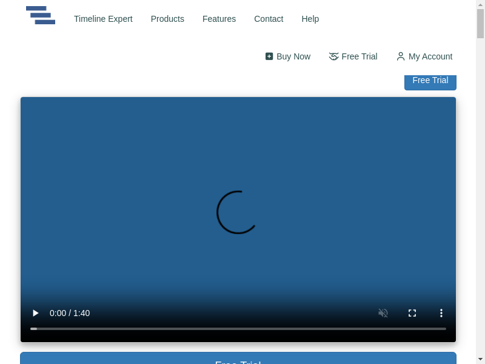Enter fullscreen mode on the video

point(412,313)
